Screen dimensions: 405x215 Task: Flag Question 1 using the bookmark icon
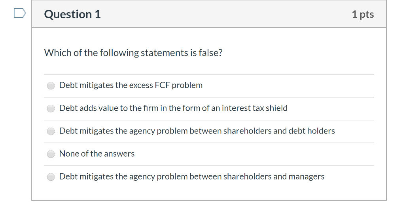tap(20, 13)
